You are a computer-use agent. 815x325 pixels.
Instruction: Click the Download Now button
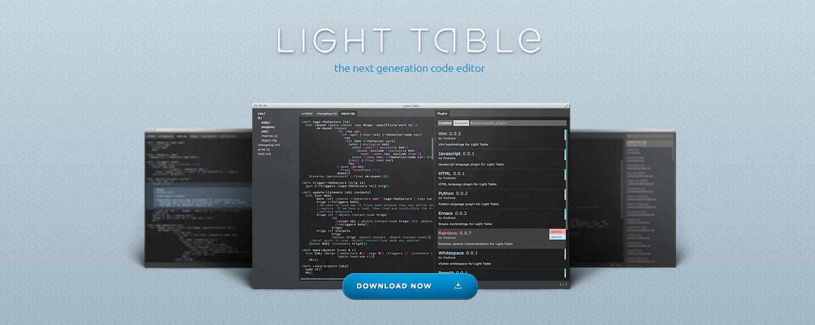click(x=410, y=286)
